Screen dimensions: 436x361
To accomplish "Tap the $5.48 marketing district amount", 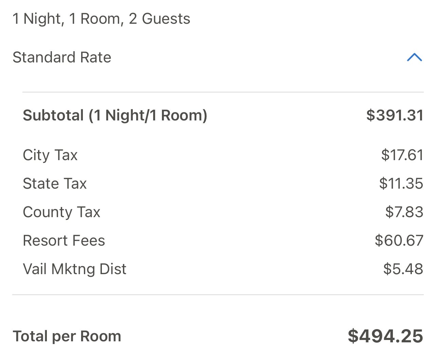I will click(x=403, y=269).
